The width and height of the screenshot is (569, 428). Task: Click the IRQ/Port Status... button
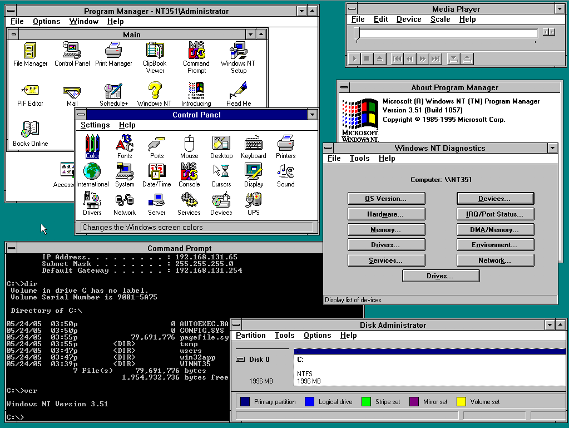(x=495, y=214)
